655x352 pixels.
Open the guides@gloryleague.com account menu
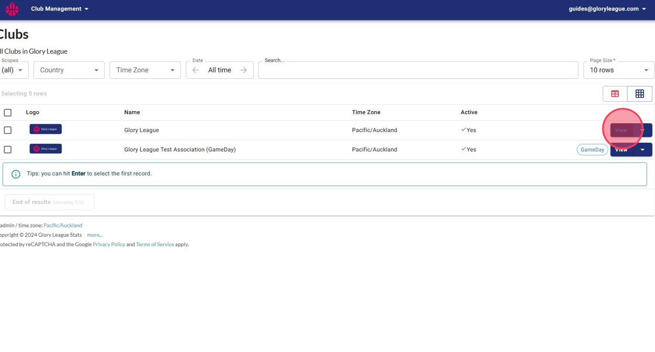click(x=607, y=9)
